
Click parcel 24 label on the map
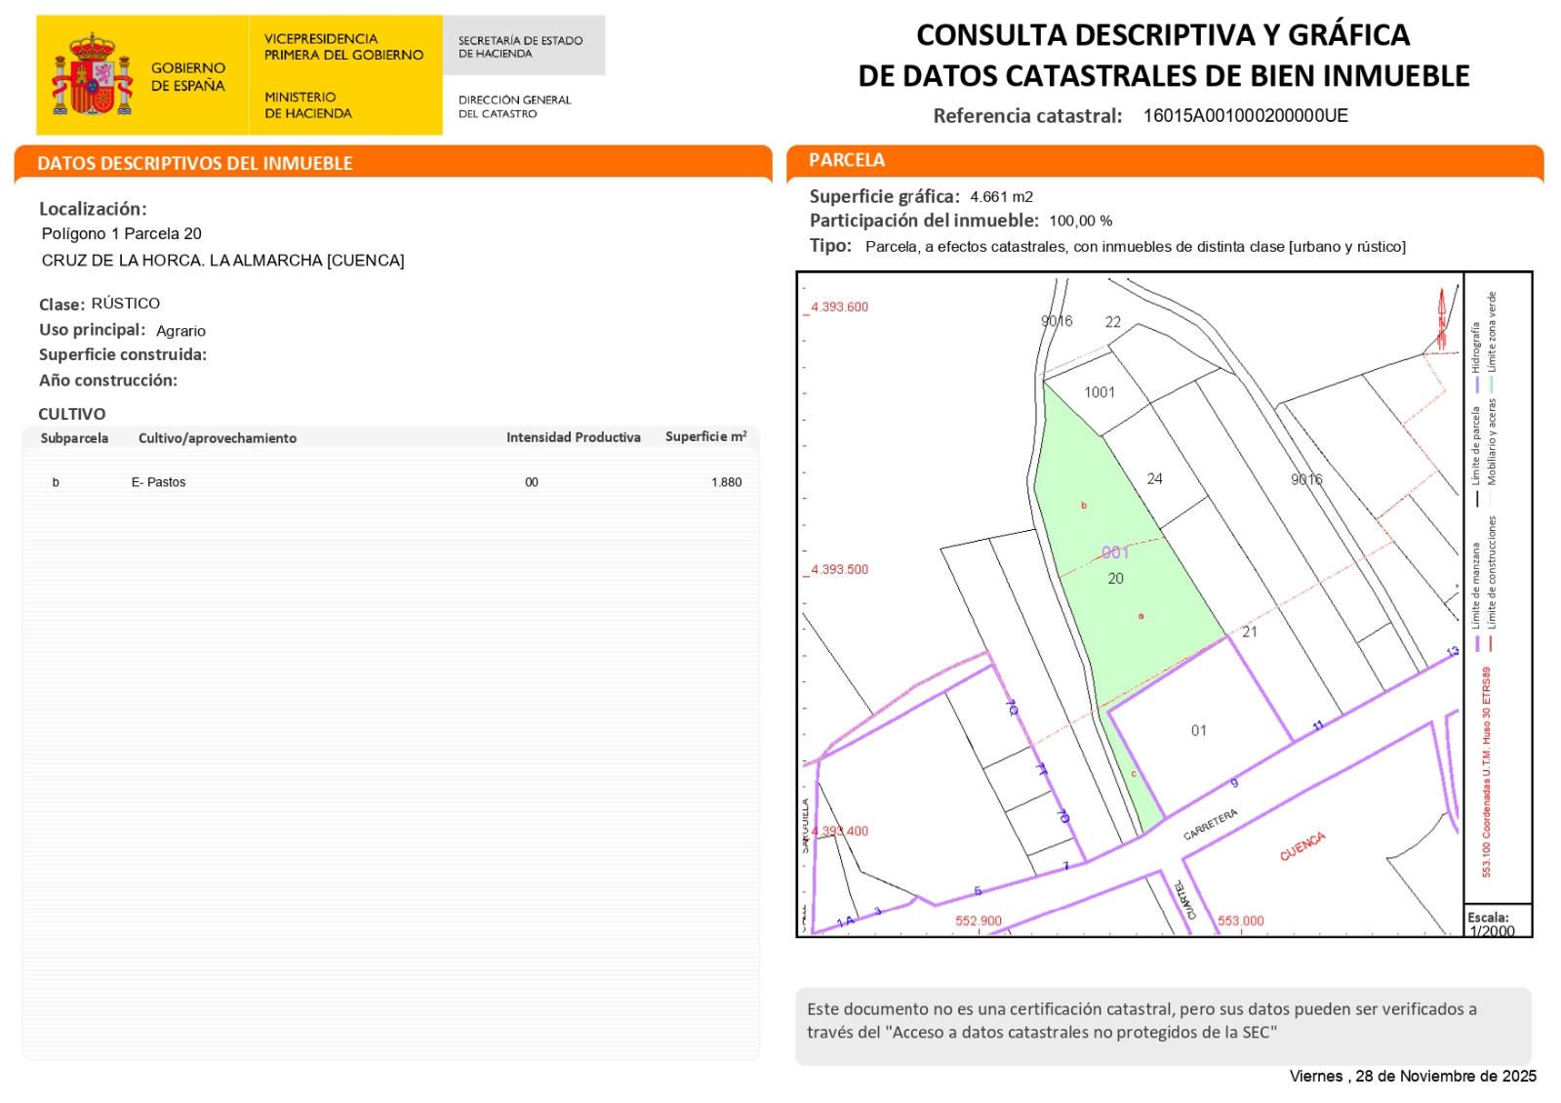pyautogui.click(x=1154, y=478)
